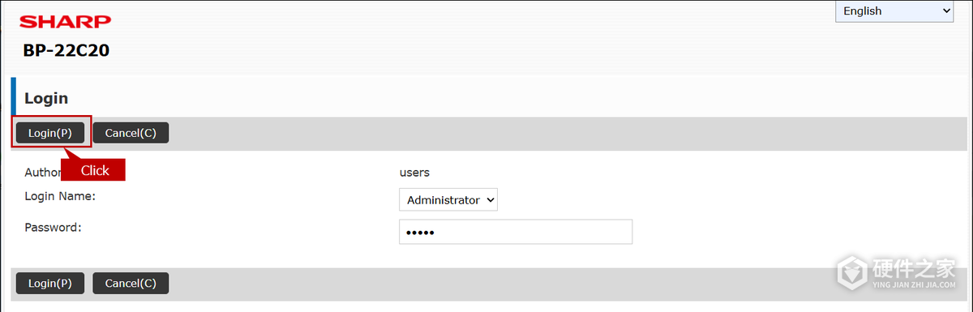Viewport: 973px width, 312px height.
Task: Click the "Password:" label
Action: (x=53, y=228)
